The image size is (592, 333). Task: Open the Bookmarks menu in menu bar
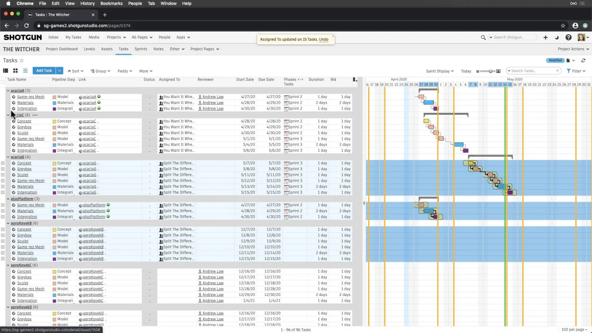(111, 3)
